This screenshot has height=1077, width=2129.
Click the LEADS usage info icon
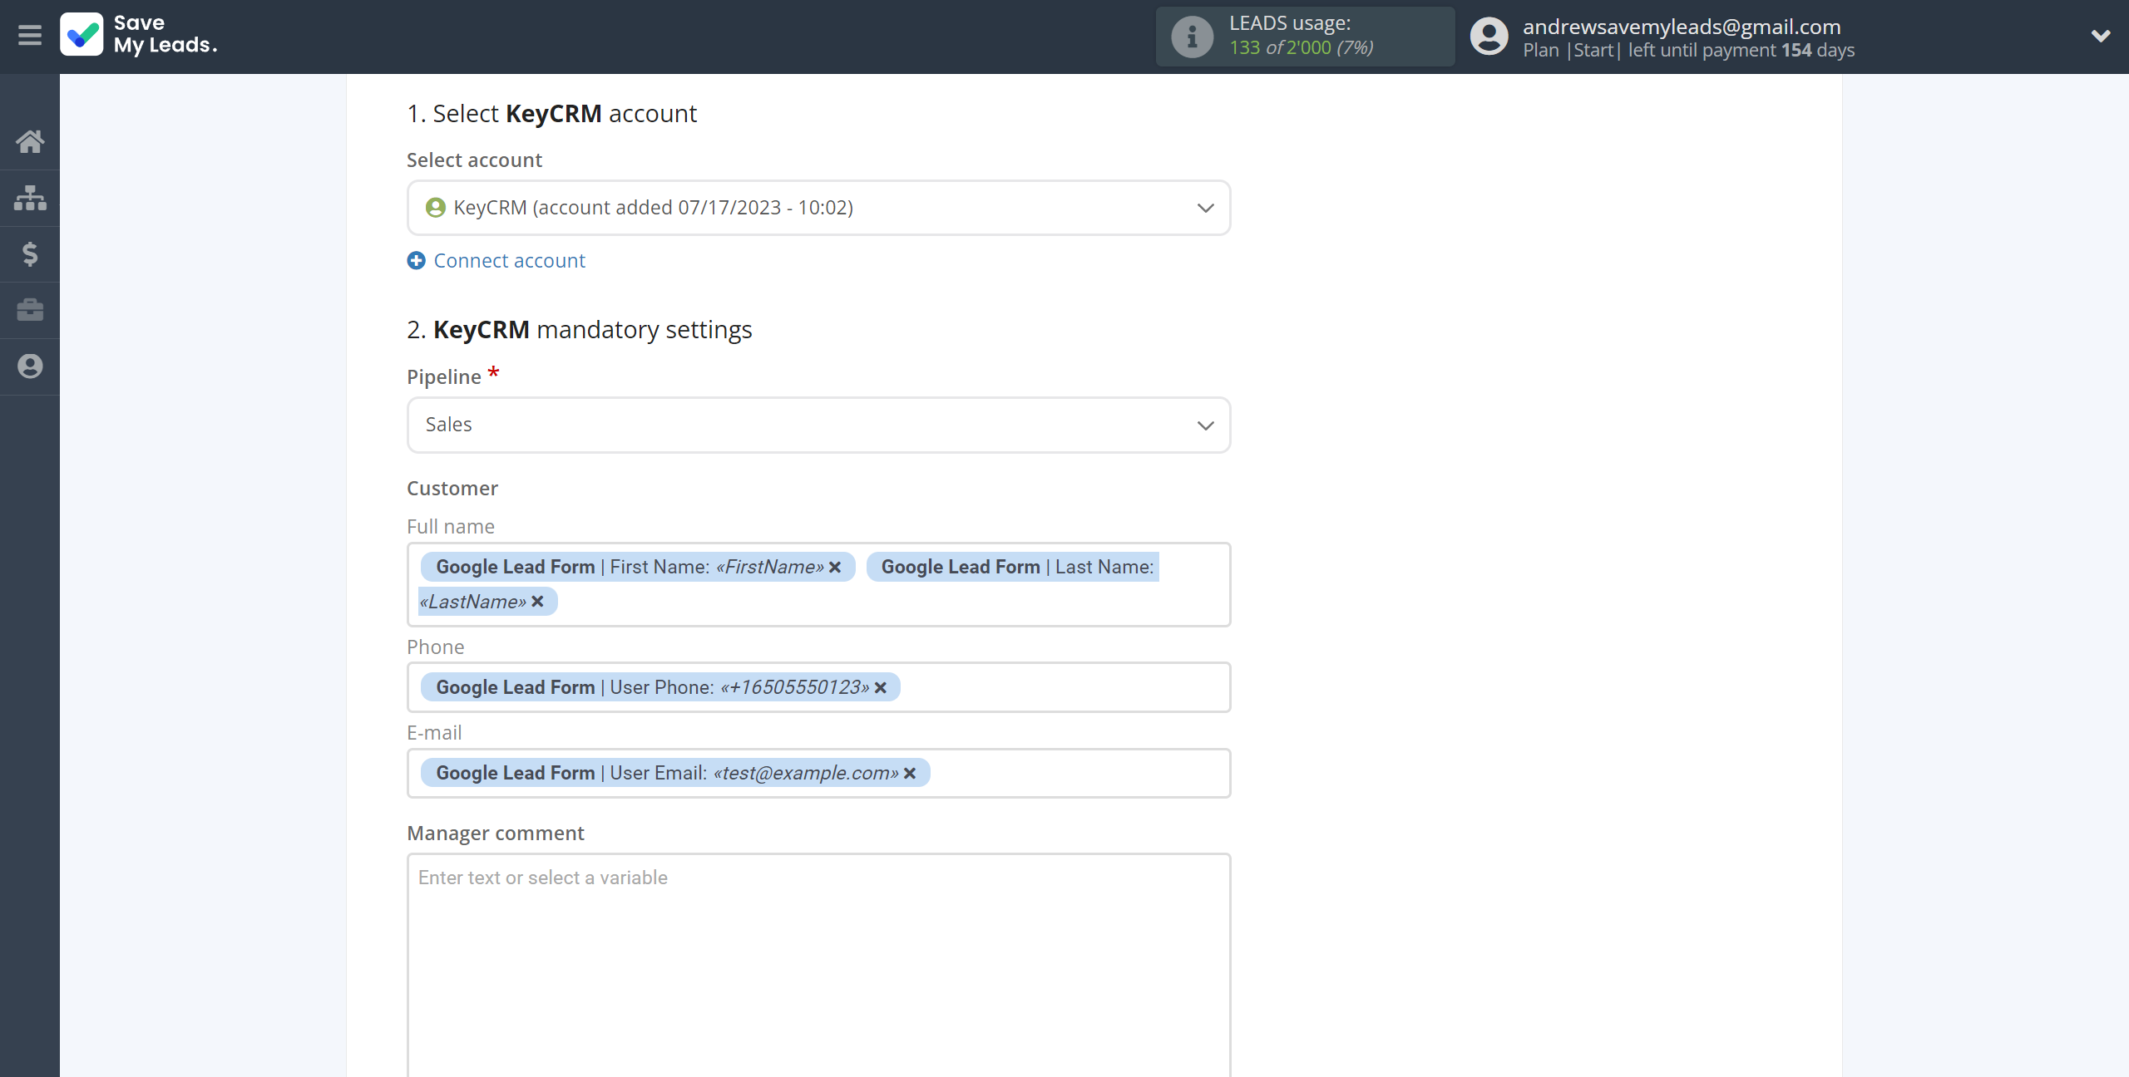(1192, 37)
